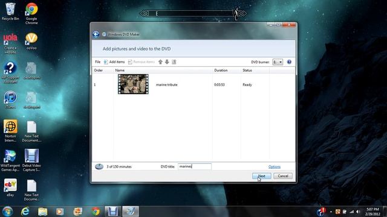Click the duration value 0:03:53

pyautogui.click(x=220, y=84)
